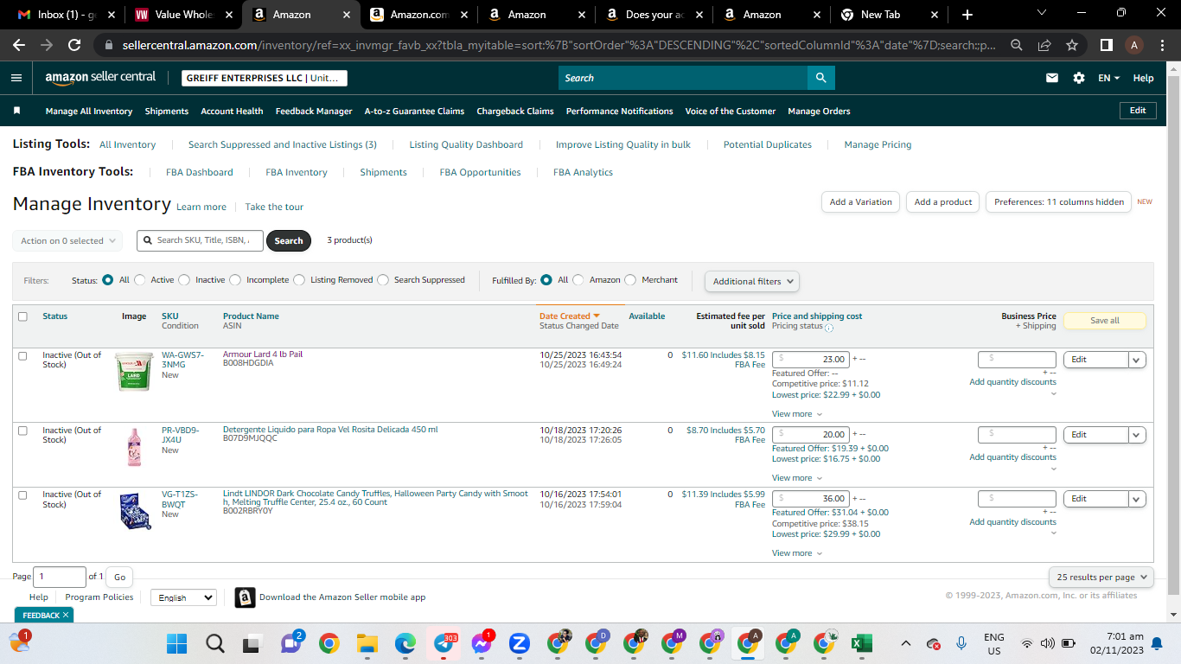Open the 25 results per page dropdown
The width and height of the screenshot is (1181, 664).
(1101, 577)
